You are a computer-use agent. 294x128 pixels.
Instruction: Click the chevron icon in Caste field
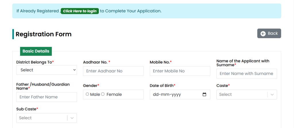[272, 94]
